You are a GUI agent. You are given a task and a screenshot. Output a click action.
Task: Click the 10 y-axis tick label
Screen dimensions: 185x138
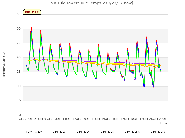[18, 86]
